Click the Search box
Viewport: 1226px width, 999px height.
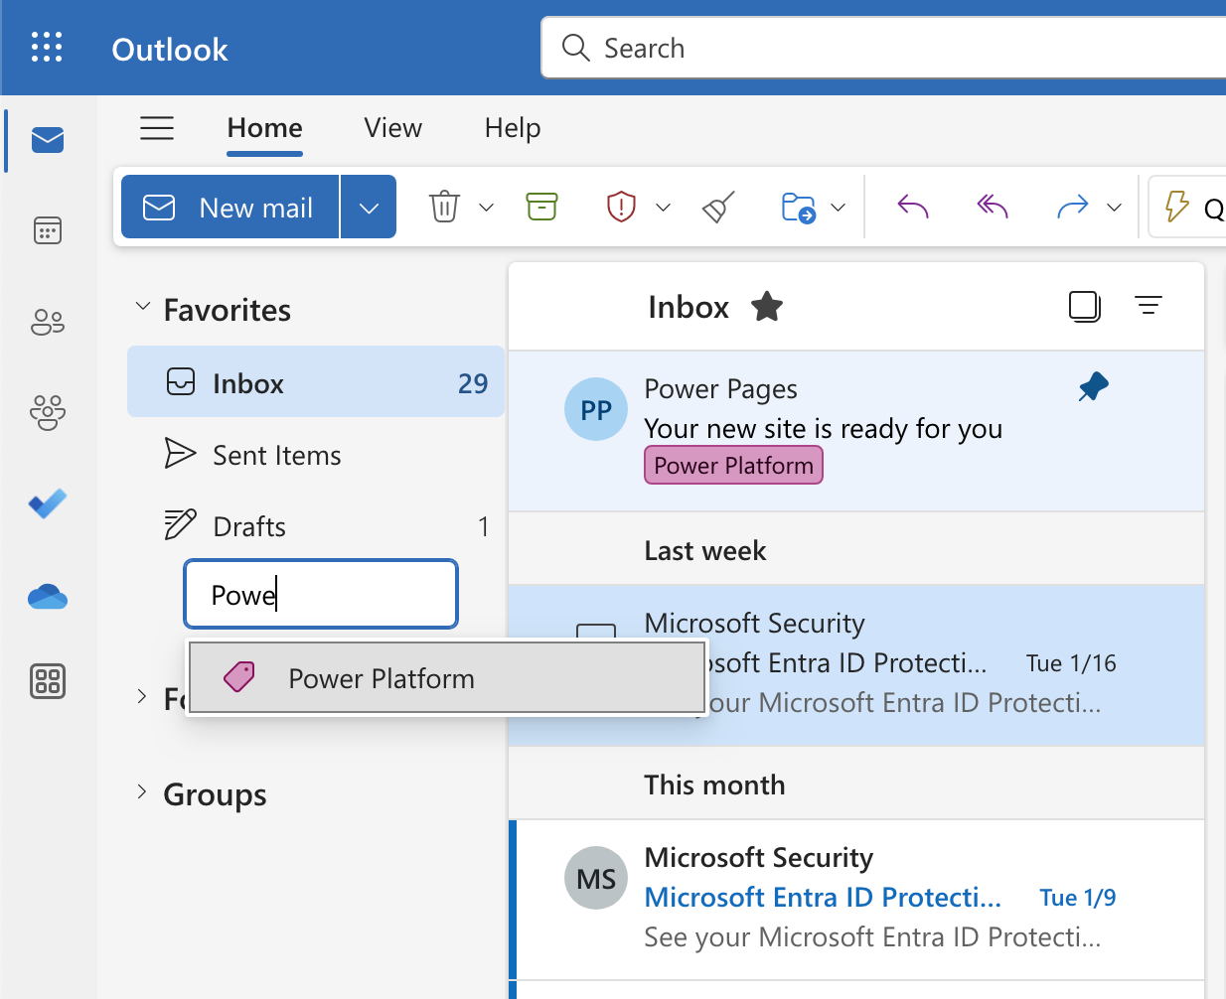click(x=883, y=48)
